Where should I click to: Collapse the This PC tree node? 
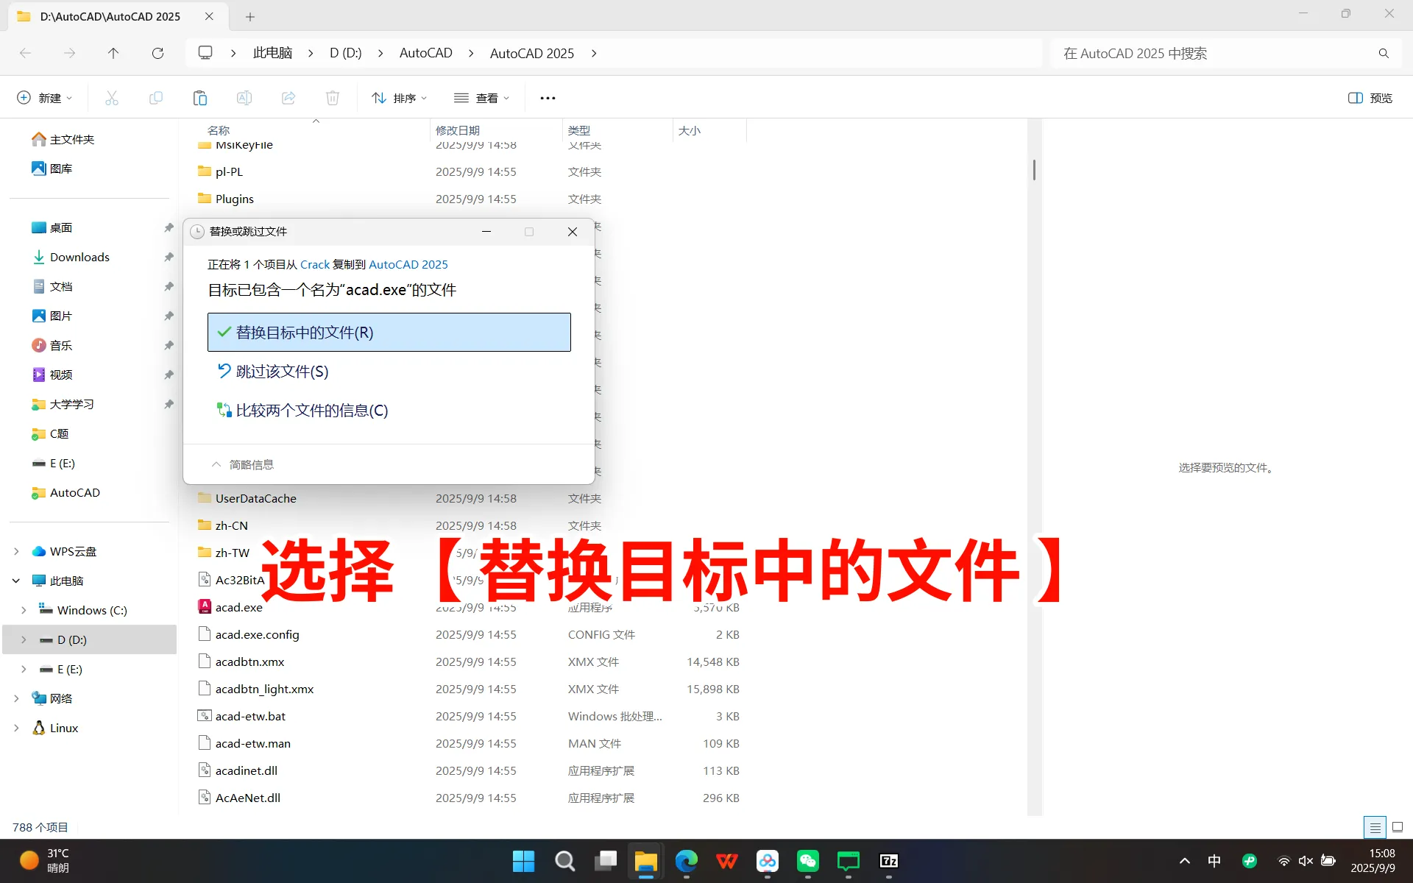16,581
